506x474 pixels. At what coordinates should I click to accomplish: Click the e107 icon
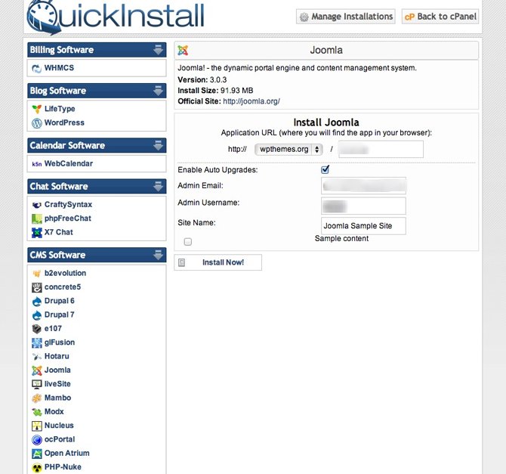pos(36,329)
